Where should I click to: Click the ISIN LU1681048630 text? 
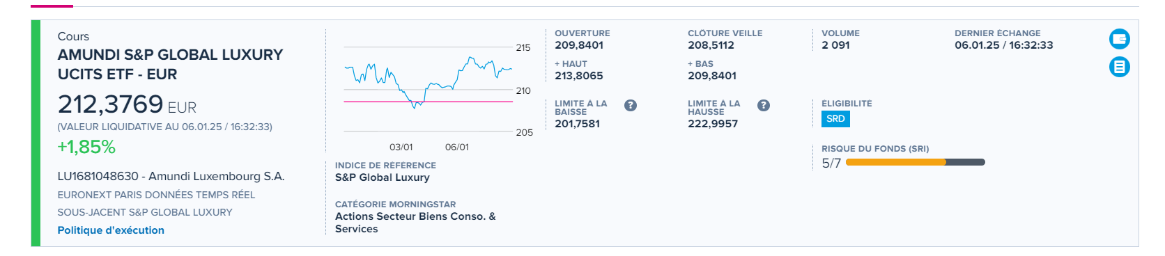[98, 177]
